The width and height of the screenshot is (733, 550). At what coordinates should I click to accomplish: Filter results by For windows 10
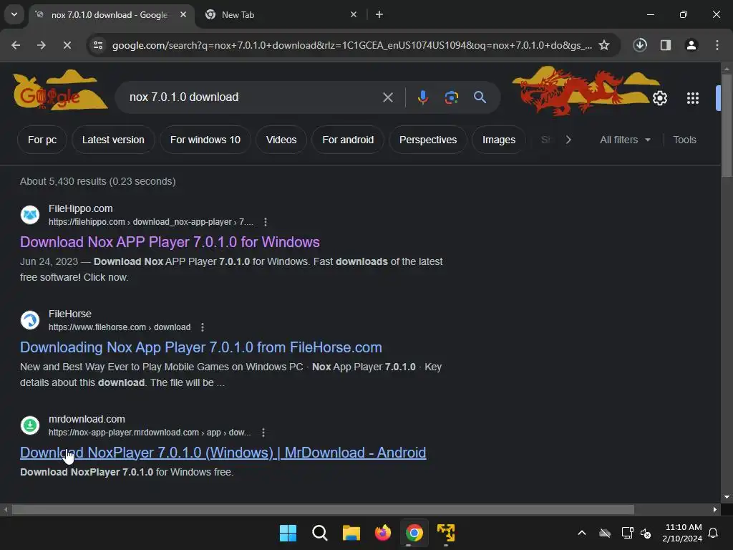pos(205,140)
